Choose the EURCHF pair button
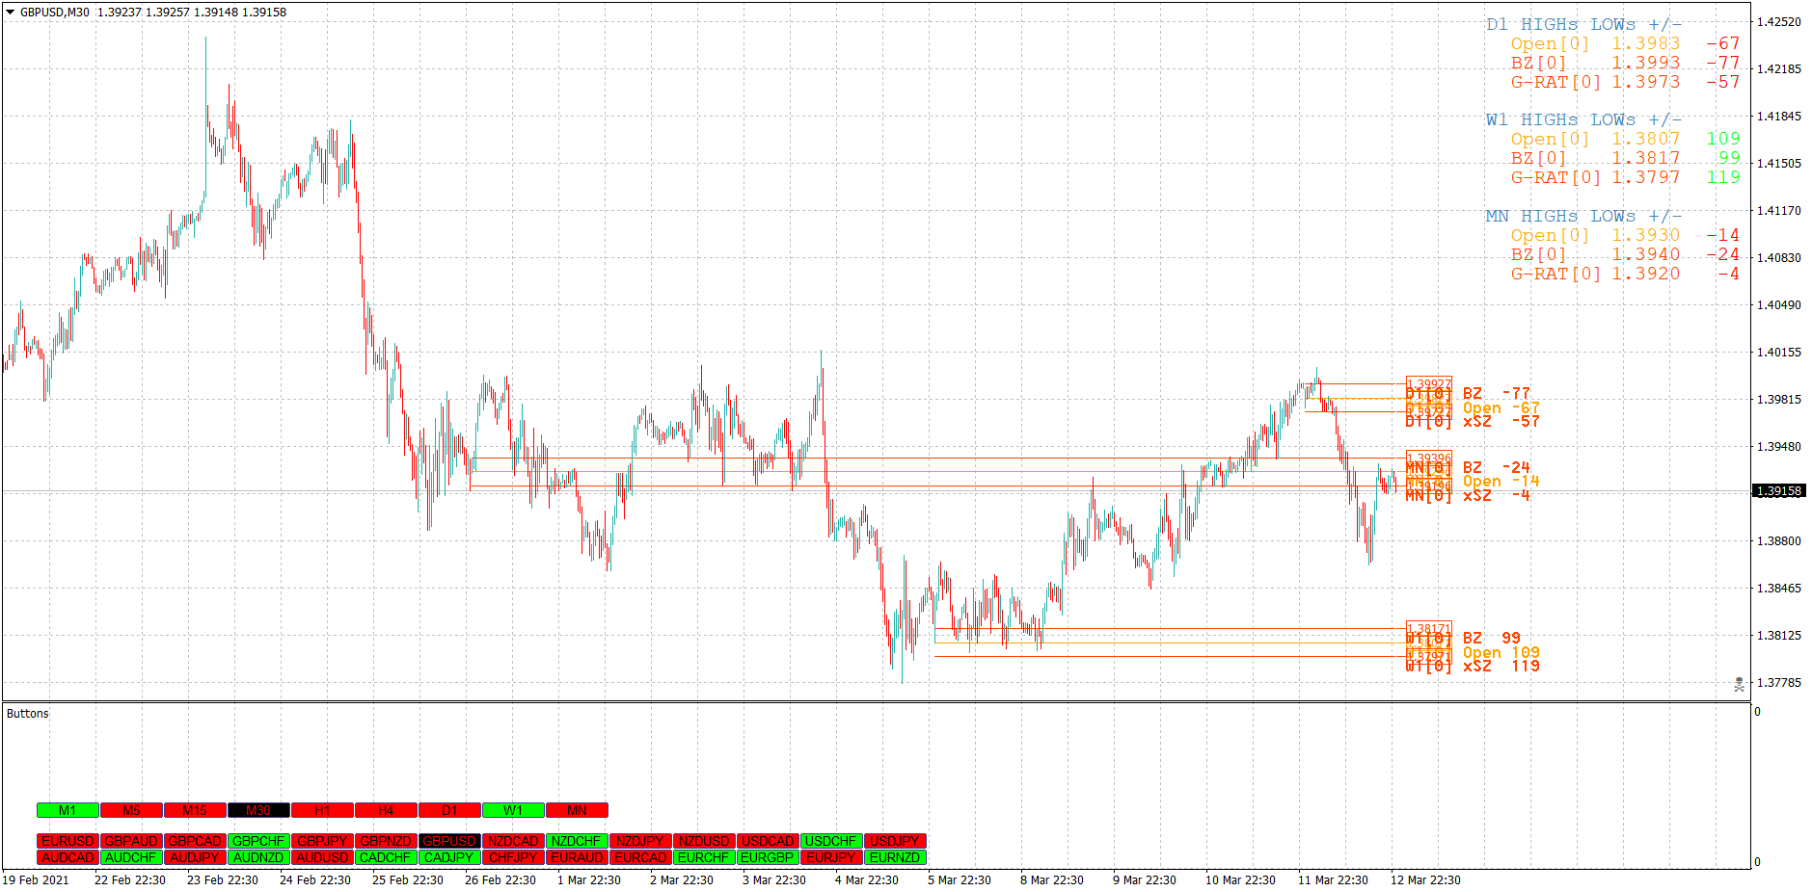 pos(704,857)
